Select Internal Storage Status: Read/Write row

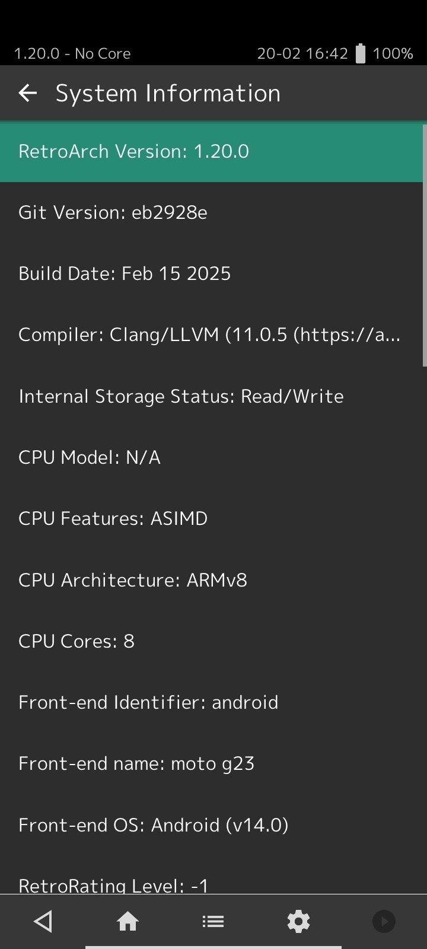tap(211, 396)
